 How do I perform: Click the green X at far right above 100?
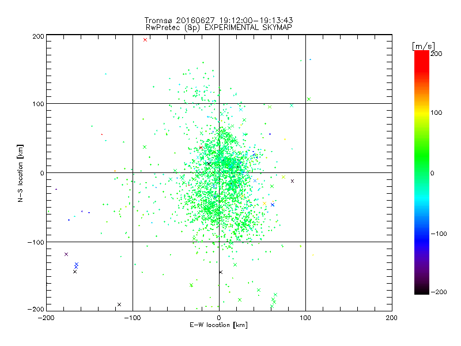pos(309,99)
